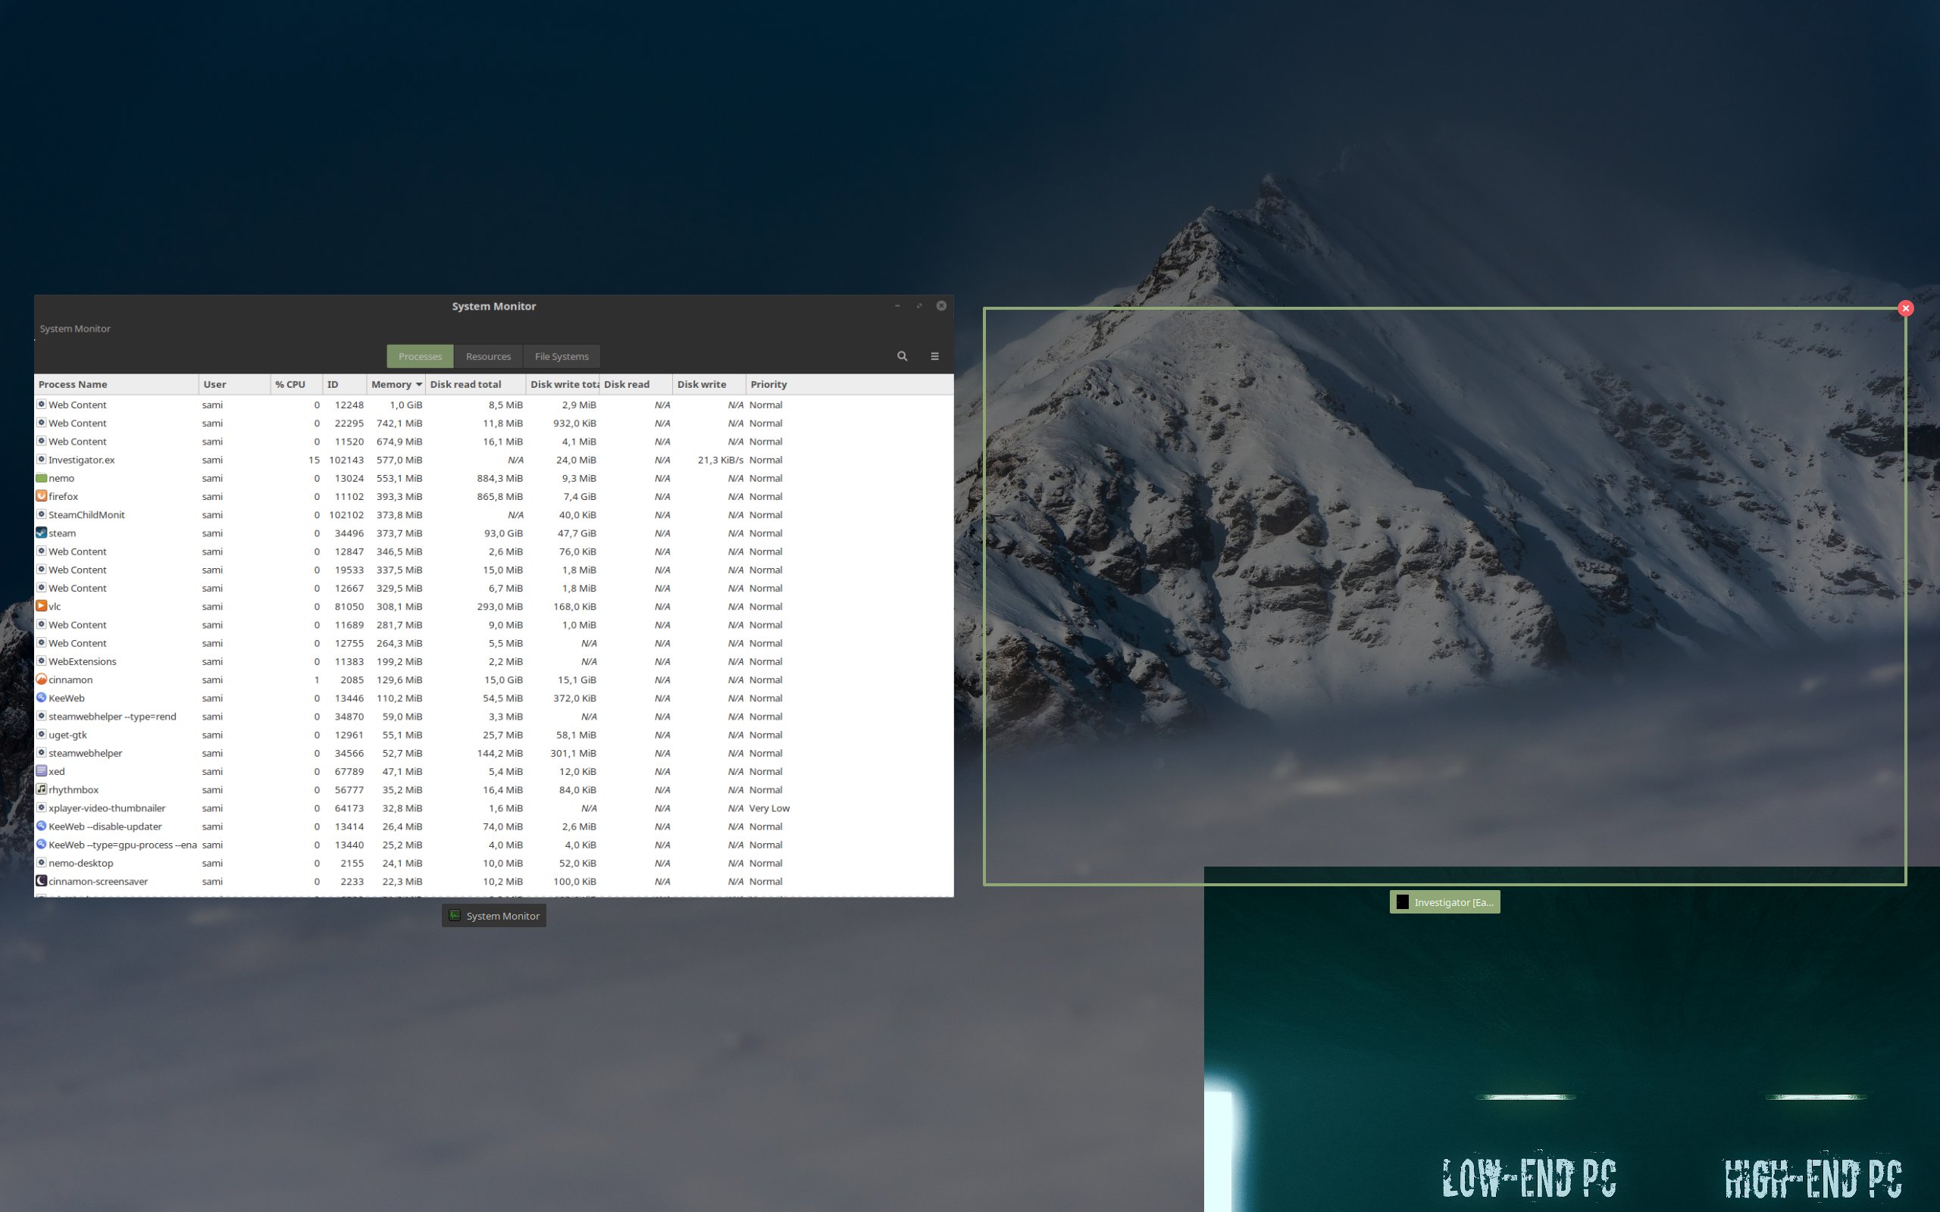The image size is (1940, 1212).
Task: Click the firefox icon in the process list
Action: 41,495
